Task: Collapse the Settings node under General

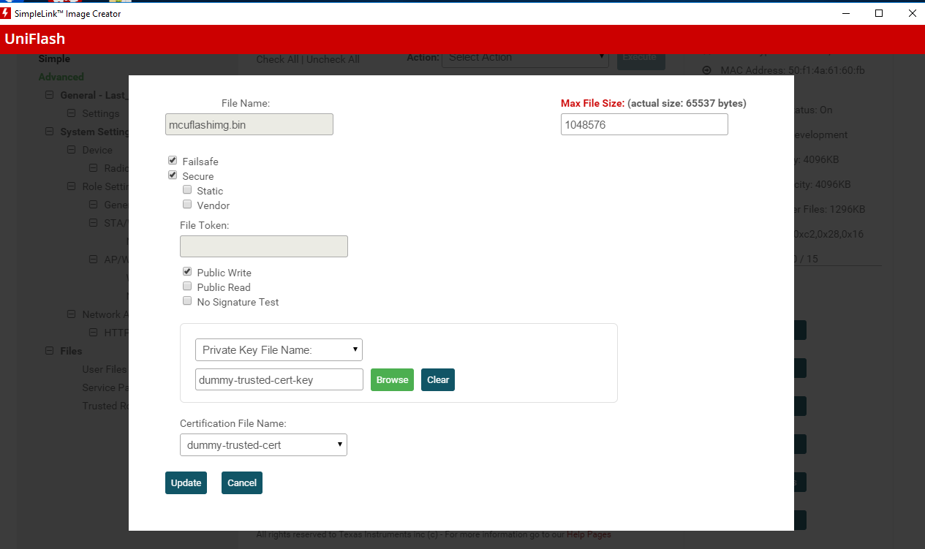Action: point(71,113)
